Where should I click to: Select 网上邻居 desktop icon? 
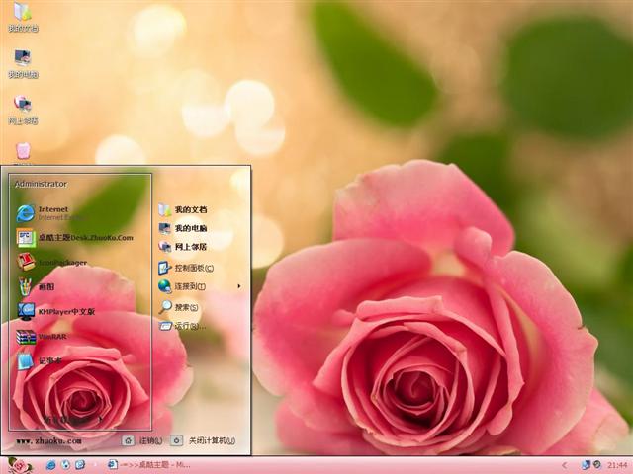[23, 110]
